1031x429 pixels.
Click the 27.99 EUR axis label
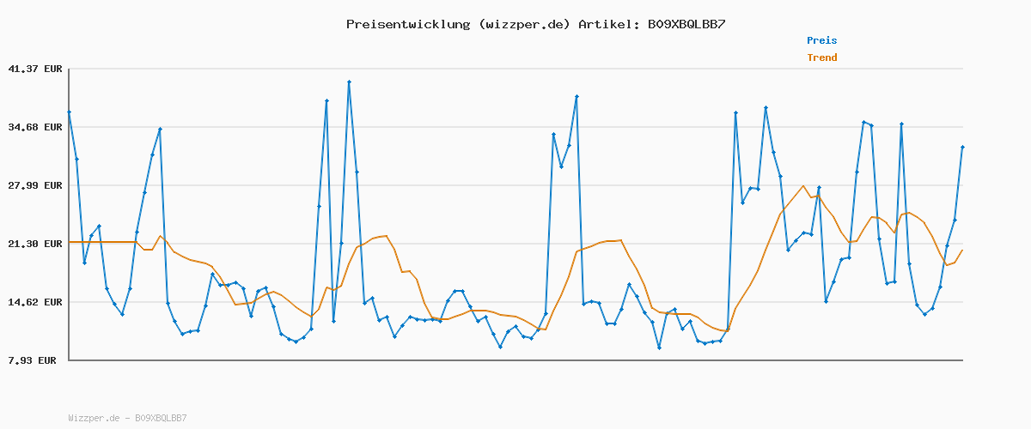[x=35, y=185]
